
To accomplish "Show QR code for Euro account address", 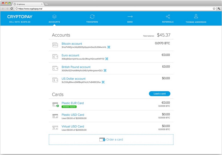I will coord(107,59).
